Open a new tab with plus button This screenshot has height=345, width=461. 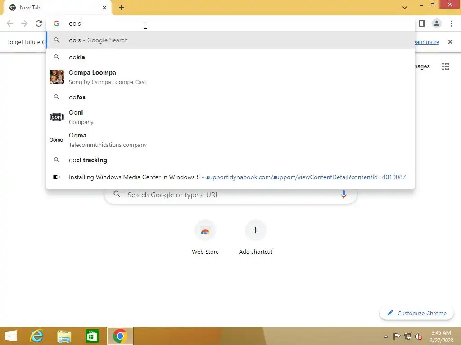(x=122, y=8)
